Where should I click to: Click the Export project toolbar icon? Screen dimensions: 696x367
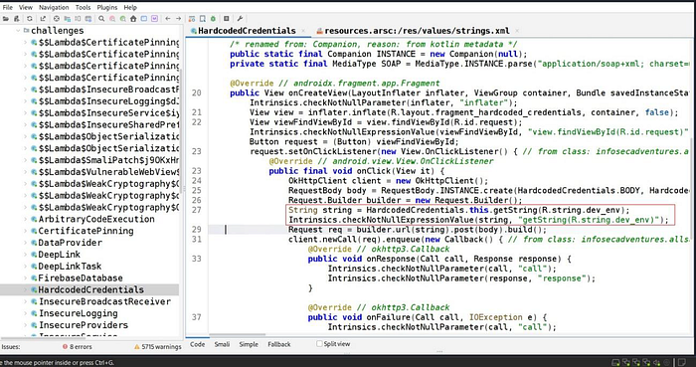coord(43,19)
